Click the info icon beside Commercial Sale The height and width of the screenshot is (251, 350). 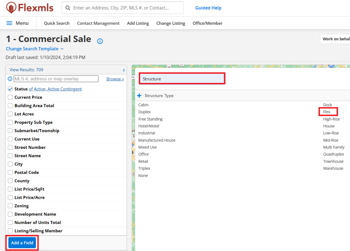(x=100, y=41)
